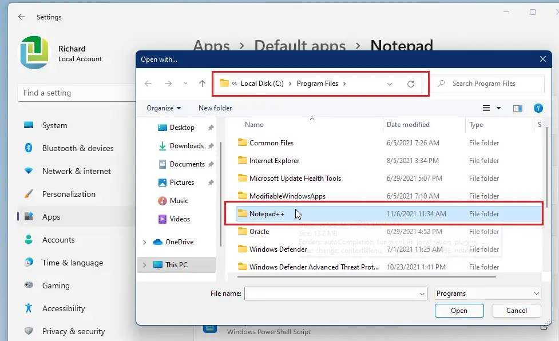This screenshot has height=341, width=559.
Task: Open the Downloads quick access folder
Action: click(186, 146)
